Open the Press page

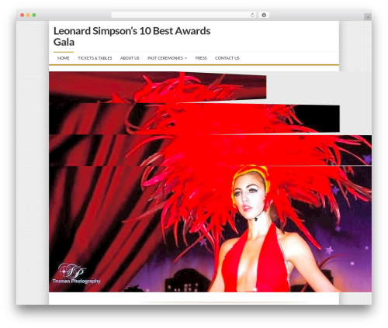pos(201,58)
